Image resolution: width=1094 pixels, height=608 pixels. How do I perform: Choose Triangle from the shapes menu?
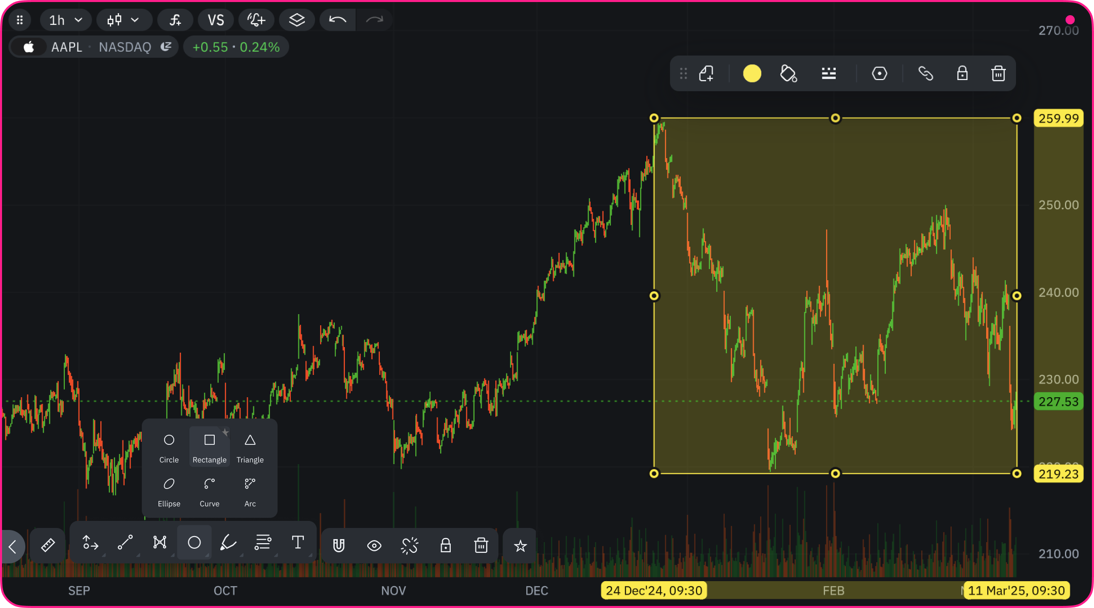[250, 447]
